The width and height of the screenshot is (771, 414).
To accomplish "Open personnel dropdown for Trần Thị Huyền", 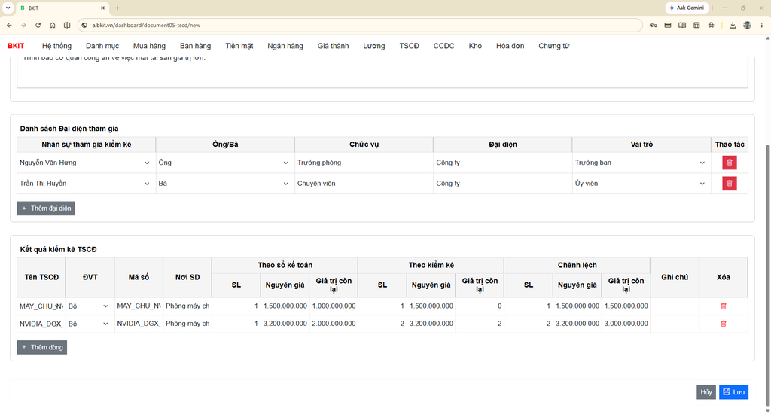I will click(x=86, y=184).
